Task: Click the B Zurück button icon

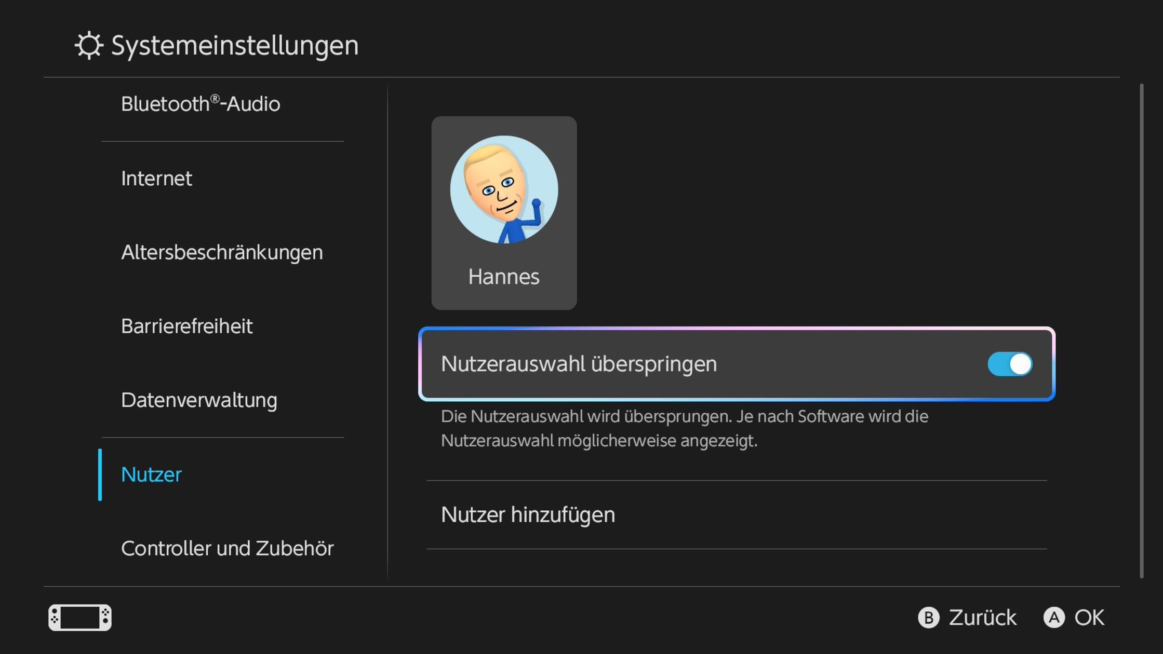Action: click(930, 618)
